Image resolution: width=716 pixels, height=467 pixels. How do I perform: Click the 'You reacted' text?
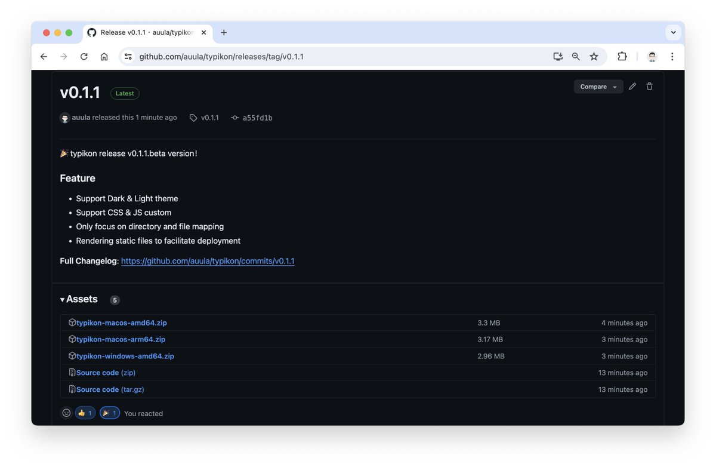point(143,413)
